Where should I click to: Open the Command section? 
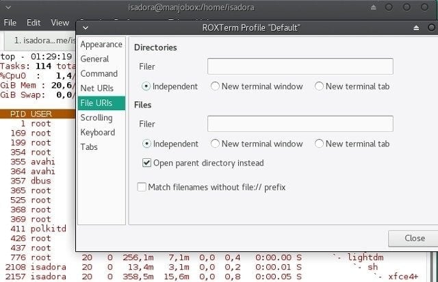coord(101,74)
